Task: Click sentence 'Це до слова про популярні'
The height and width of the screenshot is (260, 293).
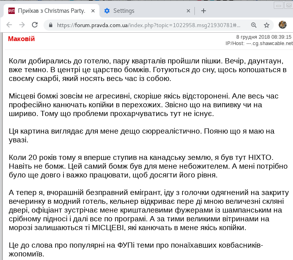Action: (136, 249)
